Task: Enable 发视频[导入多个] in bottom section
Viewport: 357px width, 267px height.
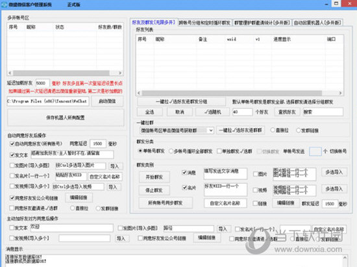Action: click(x=12, y=238)
